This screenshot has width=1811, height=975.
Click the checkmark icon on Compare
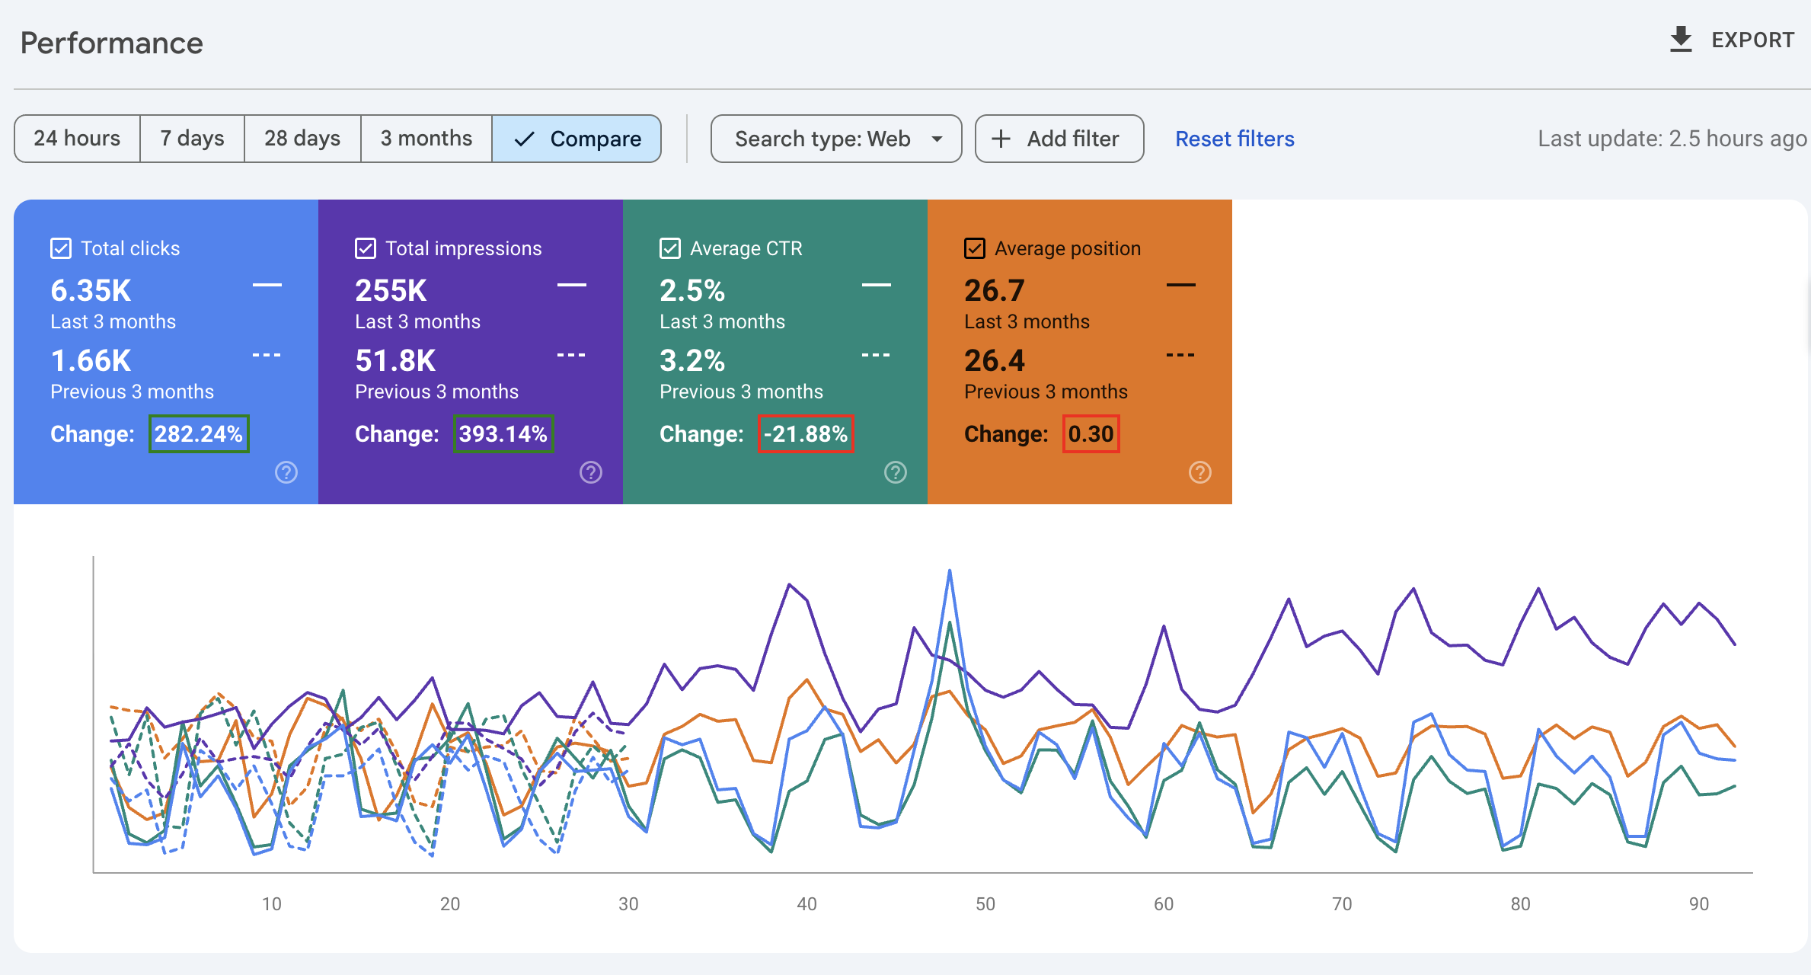click(x=524, y=139)
